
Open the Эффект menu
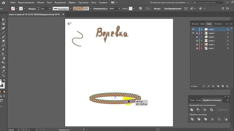point(72,3)
